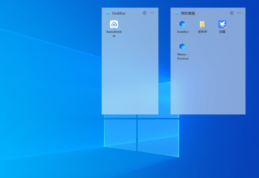Open the three-dot more menu in DeskBox panel
The image size is (259, 178).
click(x=152, y=13)
